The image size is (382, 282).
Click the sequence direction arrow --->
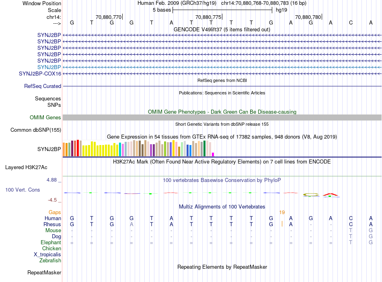57,23
